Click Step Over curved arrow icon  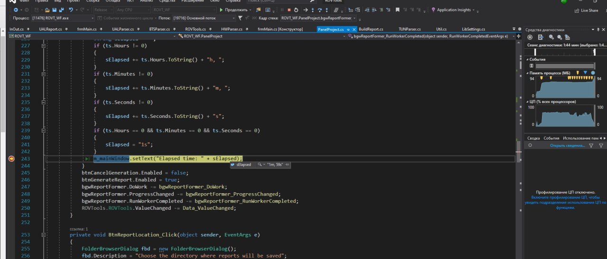320,10
